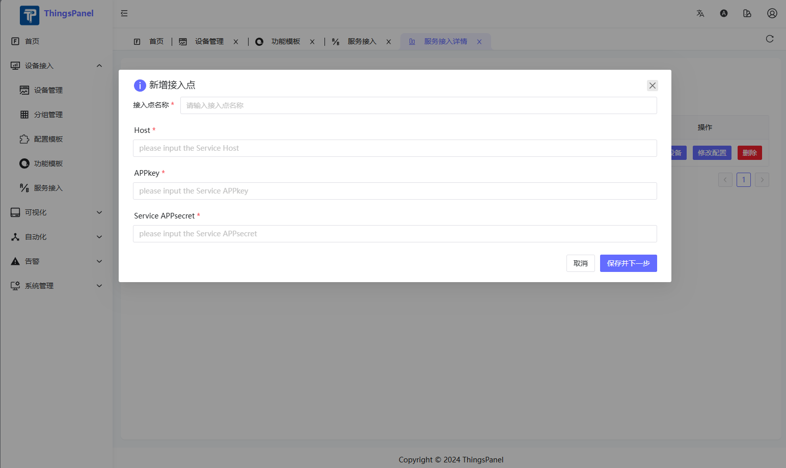Switch to the 服务接入 tab

(362, 42)
